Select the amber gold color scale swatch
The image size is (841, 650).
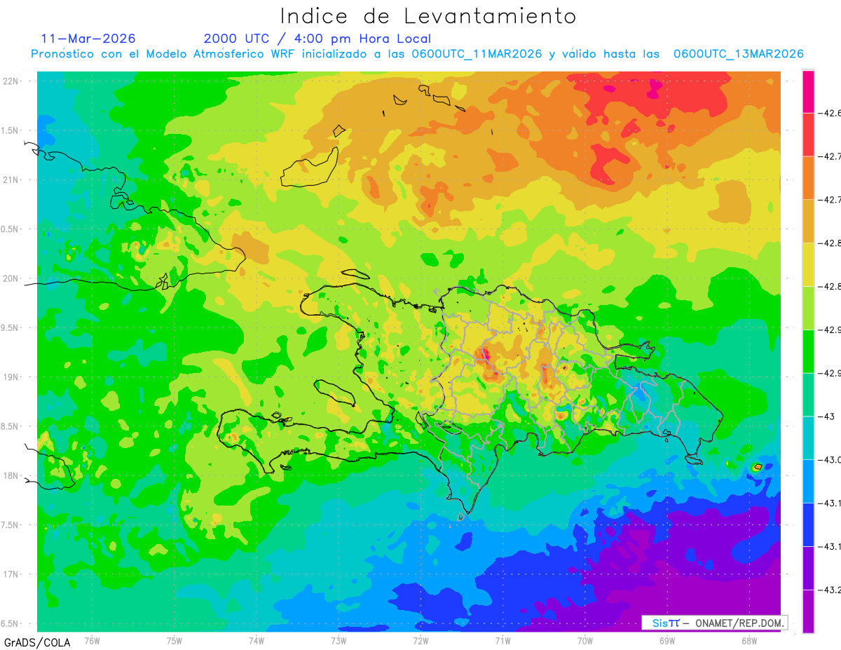point(808,221)
